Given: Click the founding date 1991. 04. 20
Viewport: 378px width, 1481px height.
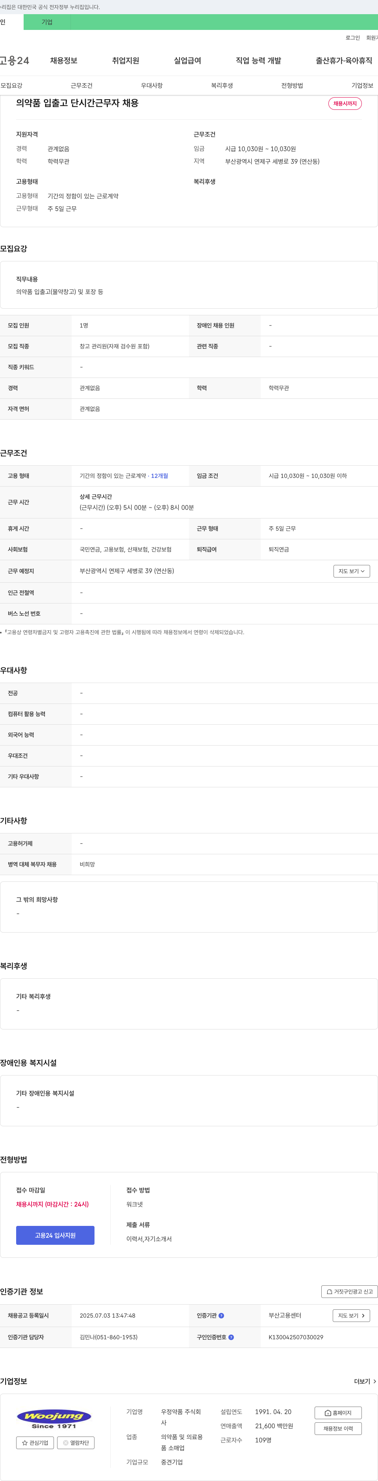Looking at the screenshot, I should coord(273,1411).
